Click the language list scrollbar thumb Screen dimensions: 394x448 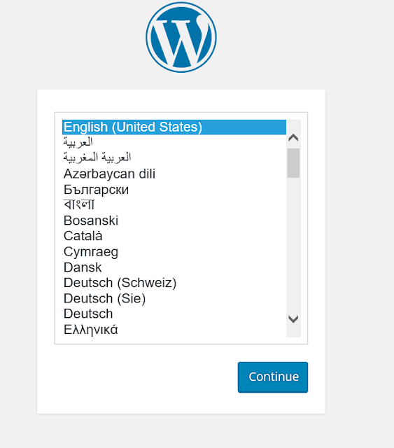(x=293, y=163)
